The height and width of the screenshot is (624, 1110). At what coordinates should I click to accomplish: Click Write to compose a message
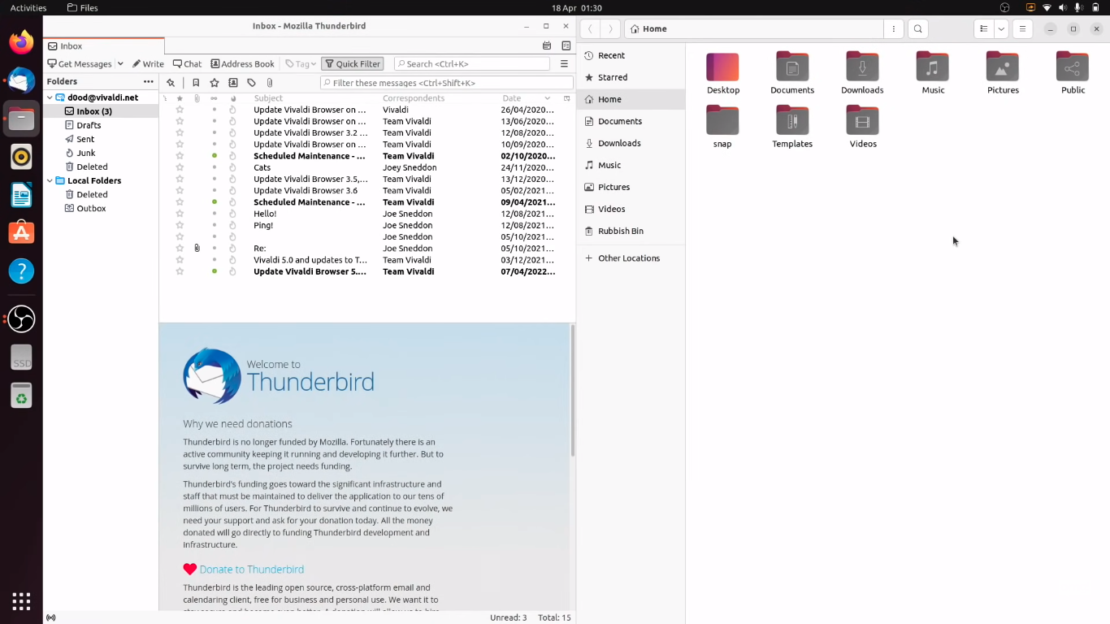(148, 64)
